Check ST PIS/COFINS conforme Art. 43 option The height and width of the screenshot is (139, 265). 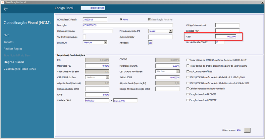[187, 77]
